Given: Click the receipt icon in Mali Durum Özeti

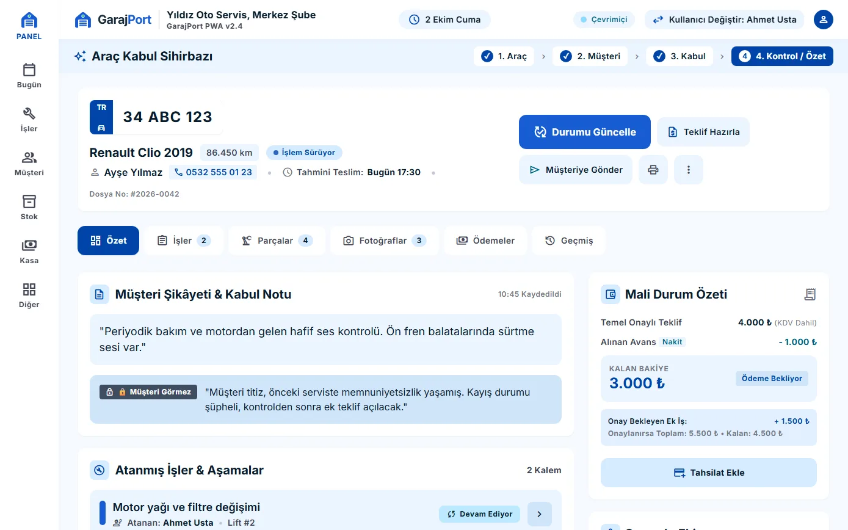Looking at the screenshot, I should pyautogui.click(x=810, y=294).
